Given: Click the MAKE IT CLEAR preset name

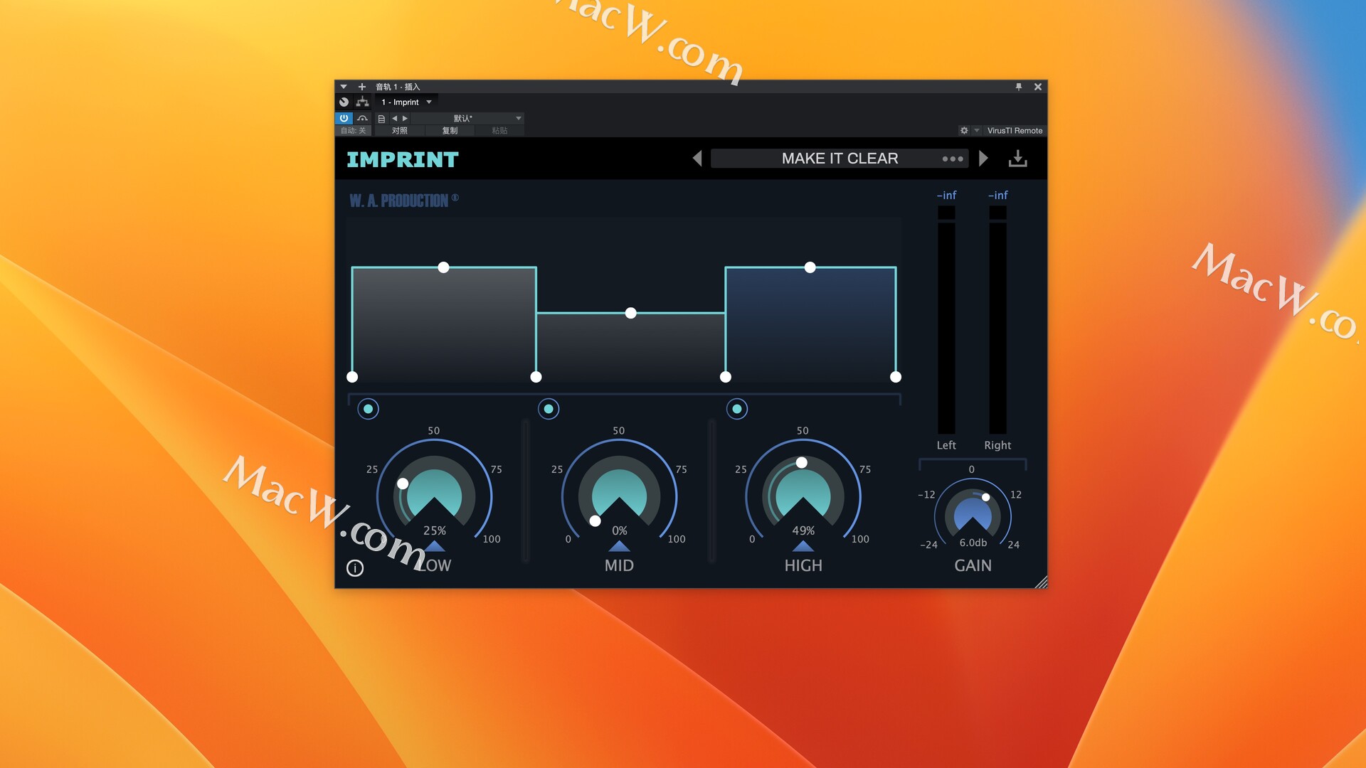Looking at the screenshot, I should [840, 159].
